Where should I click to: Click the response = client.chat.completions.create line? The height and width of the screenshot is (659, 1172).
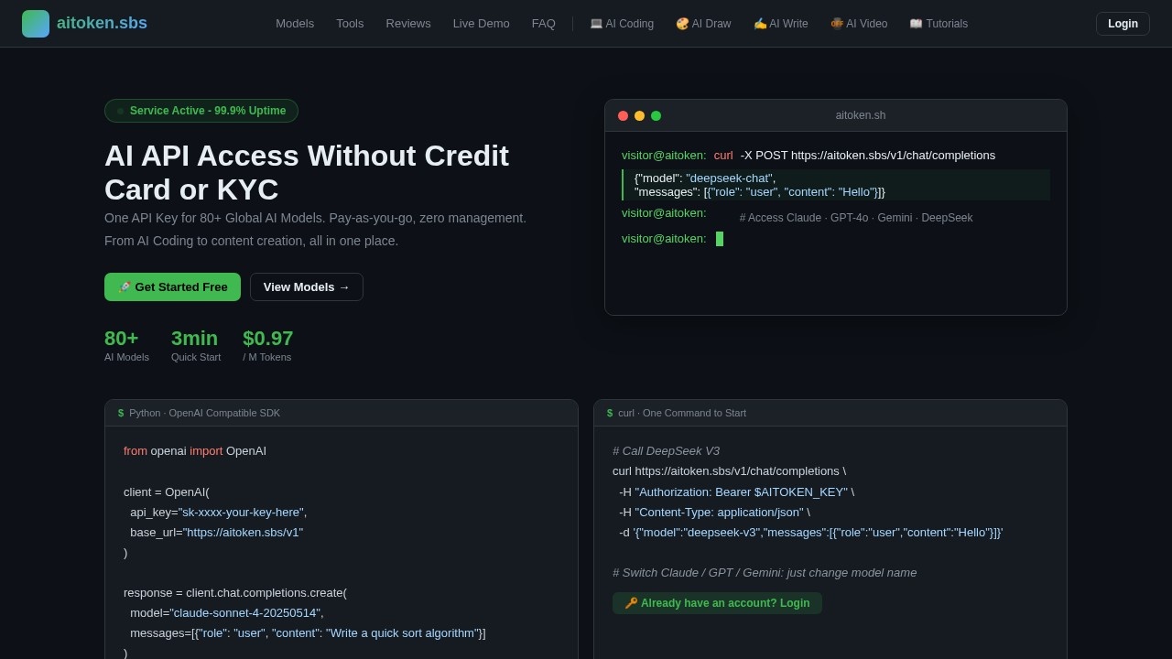pyautogui.click(x=235, y=593)
